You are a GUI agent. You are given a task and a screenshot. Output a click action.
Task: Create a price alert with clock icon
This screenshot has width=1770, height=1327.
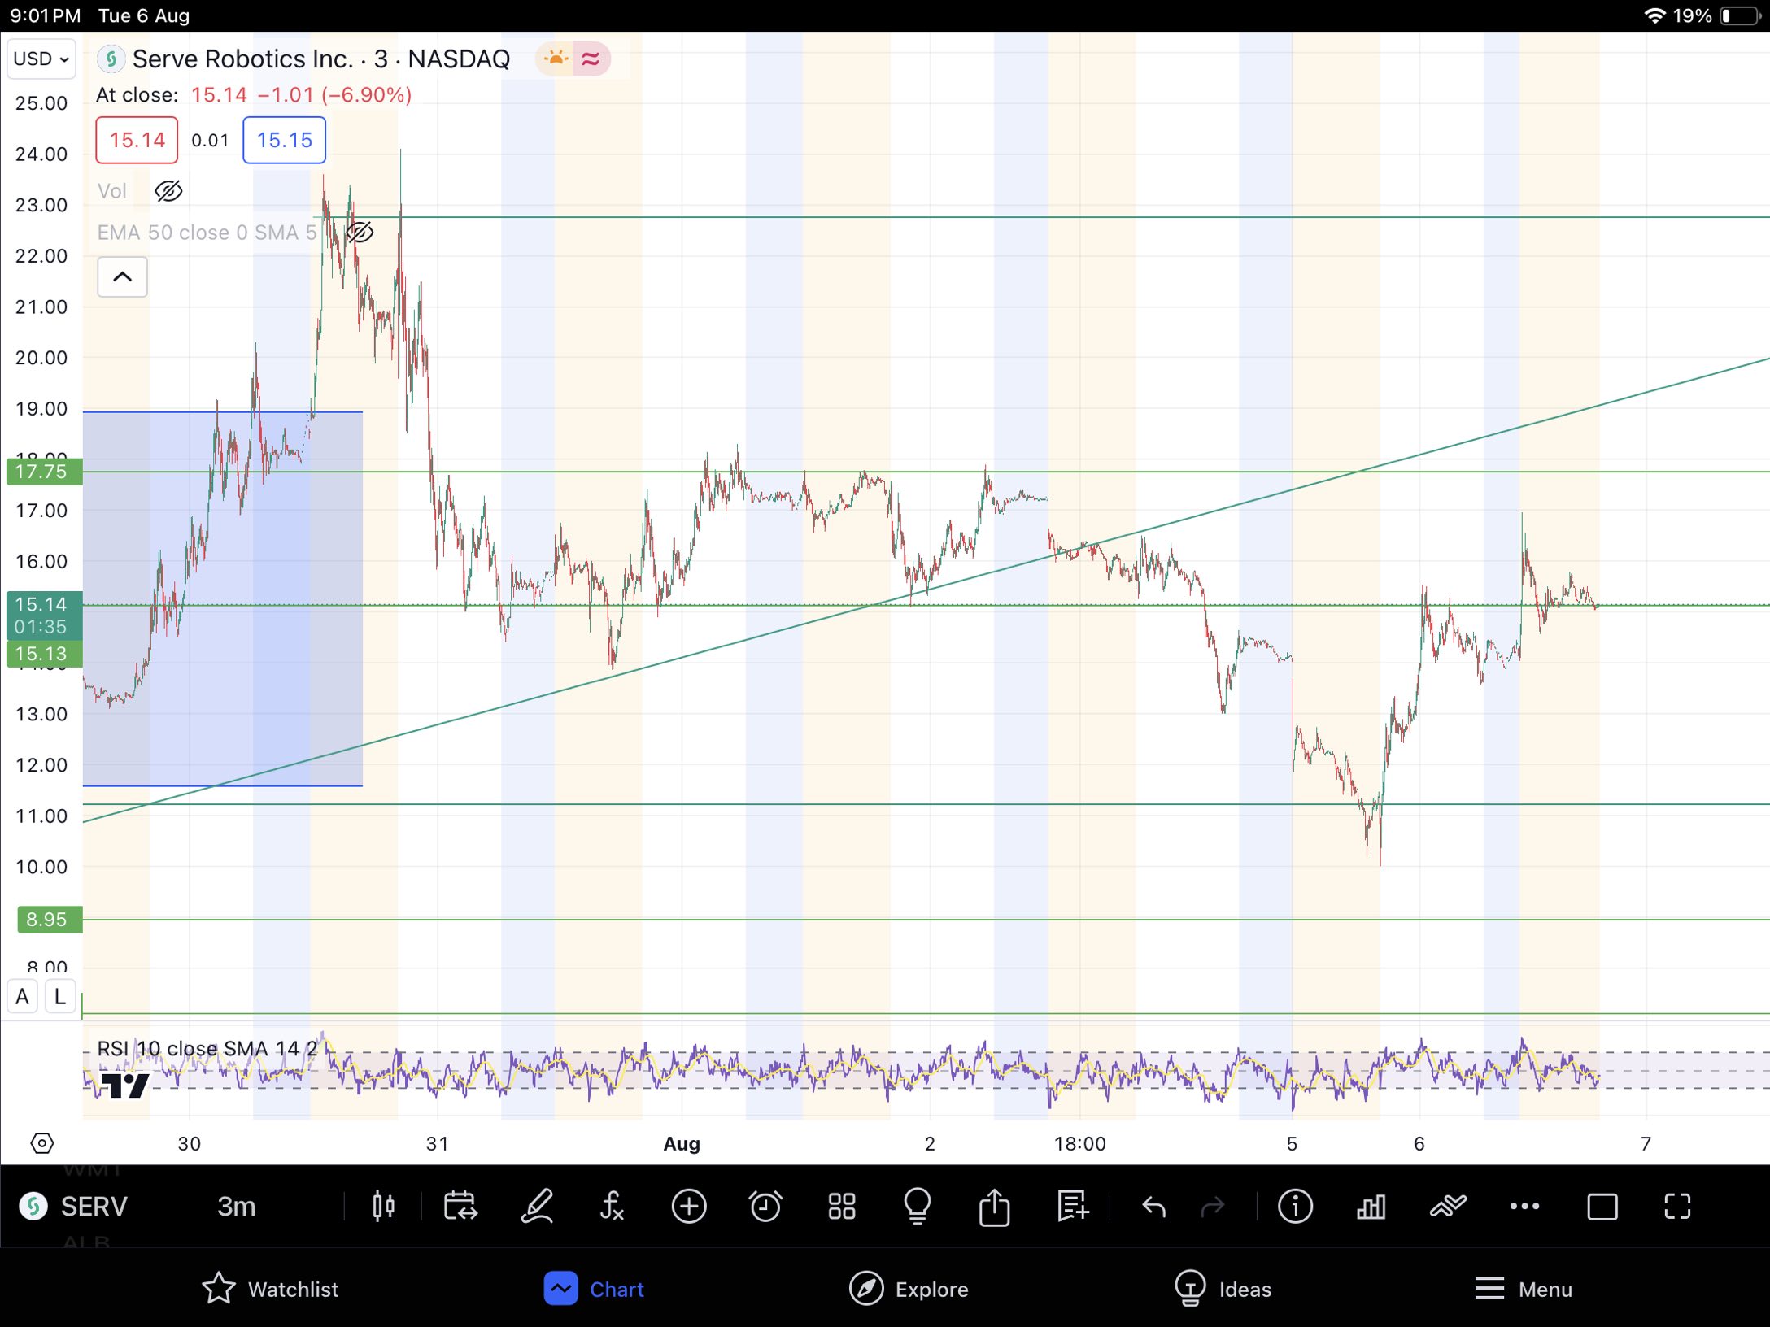[x=765, y=1207]
